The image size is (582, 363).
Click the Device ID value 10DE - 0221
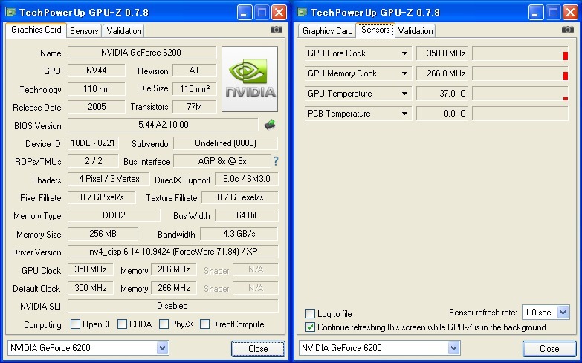(93, 143)
